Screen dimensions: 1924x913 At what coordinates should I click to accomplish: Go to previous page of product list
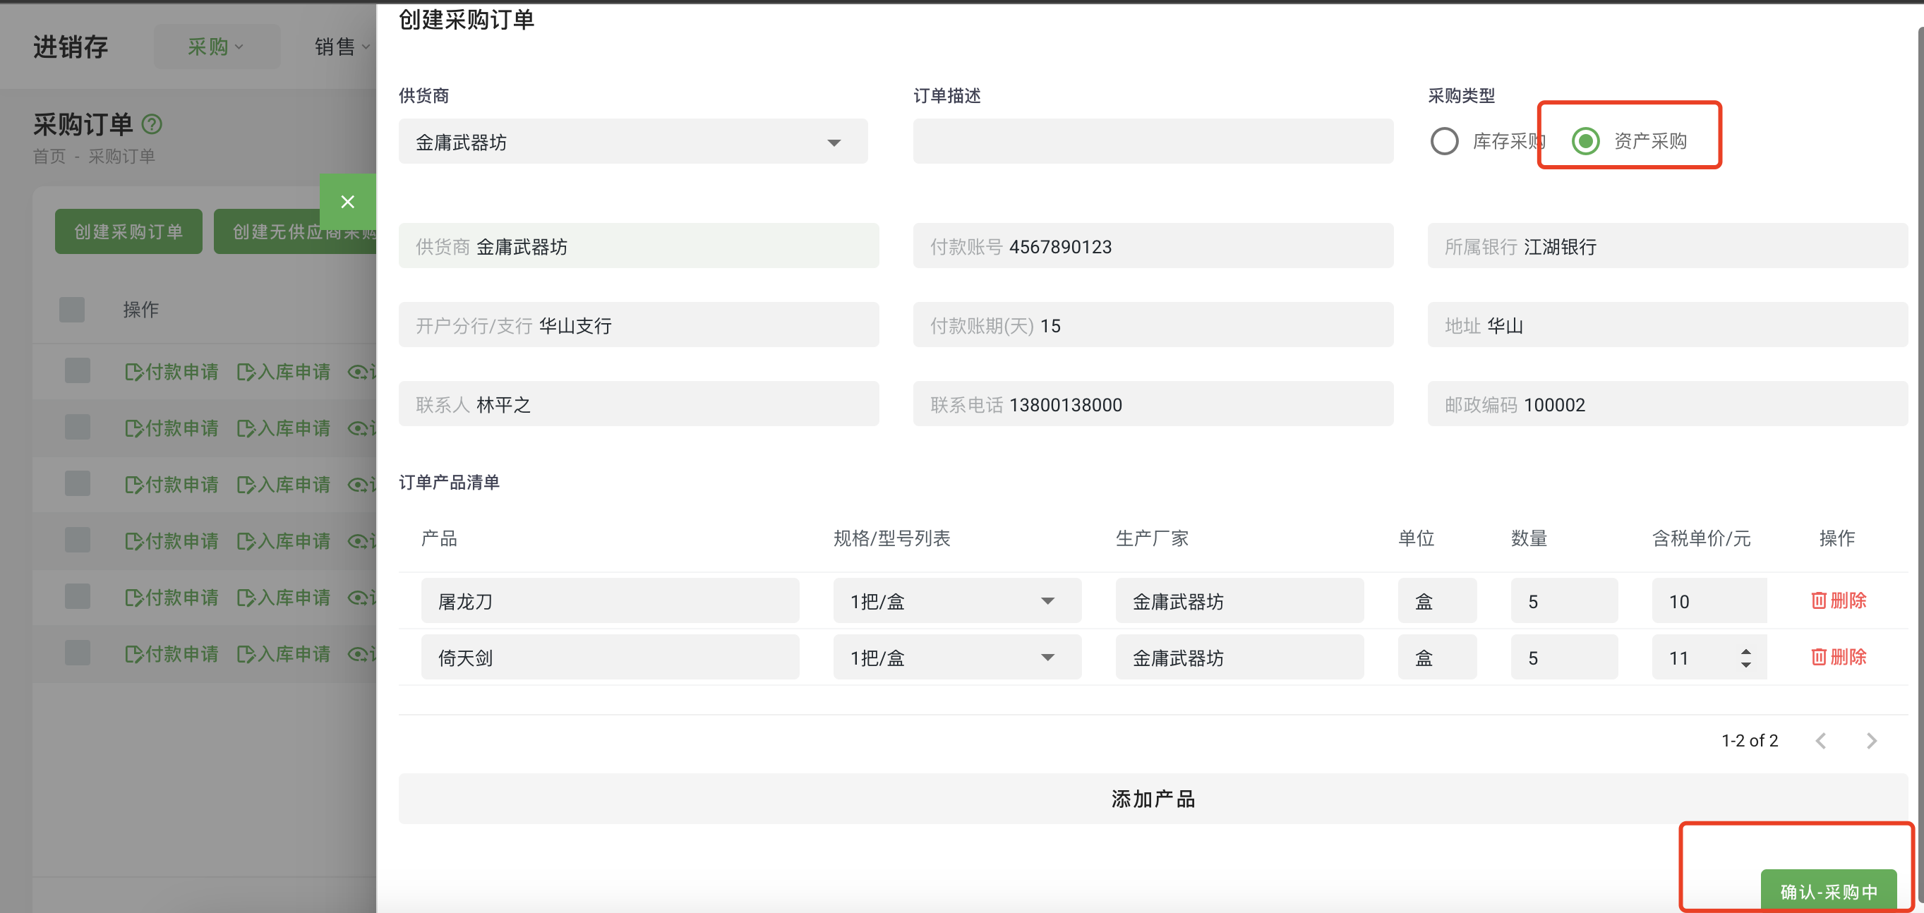(x=1821, y=740)
